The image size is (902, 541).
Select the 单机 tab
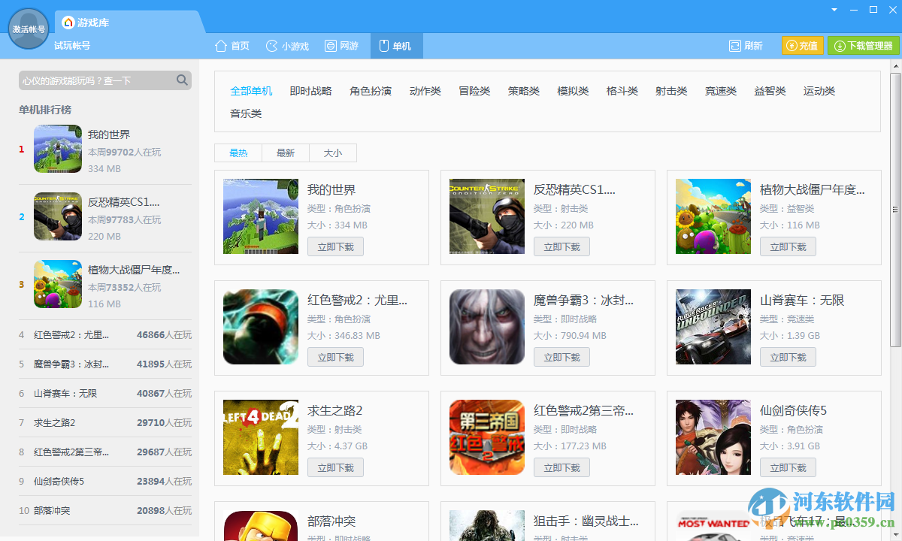[x=396, y=46]
